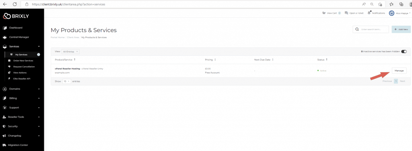Open the Migration Center truck icon
The image size is (412, 151).
(x=4, y=145)
